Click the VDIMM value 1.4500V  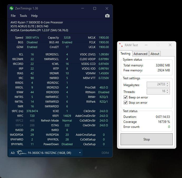[104, 73]
